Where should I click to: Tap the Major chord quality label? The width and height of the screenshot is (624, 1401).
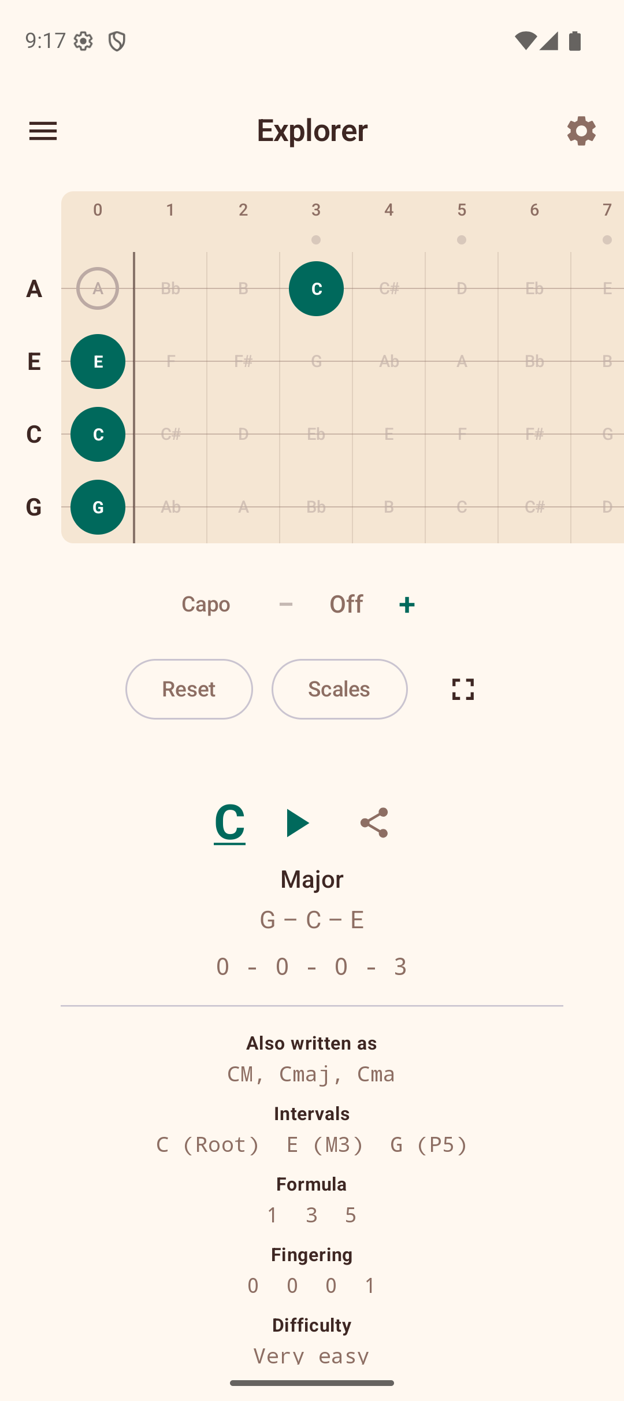pyautogui.click(x=311, y=879)
